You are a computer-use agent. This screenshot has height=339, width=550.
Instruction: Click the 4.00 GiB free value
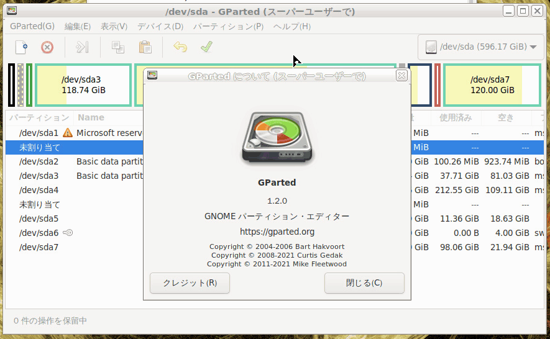[512, 233]
